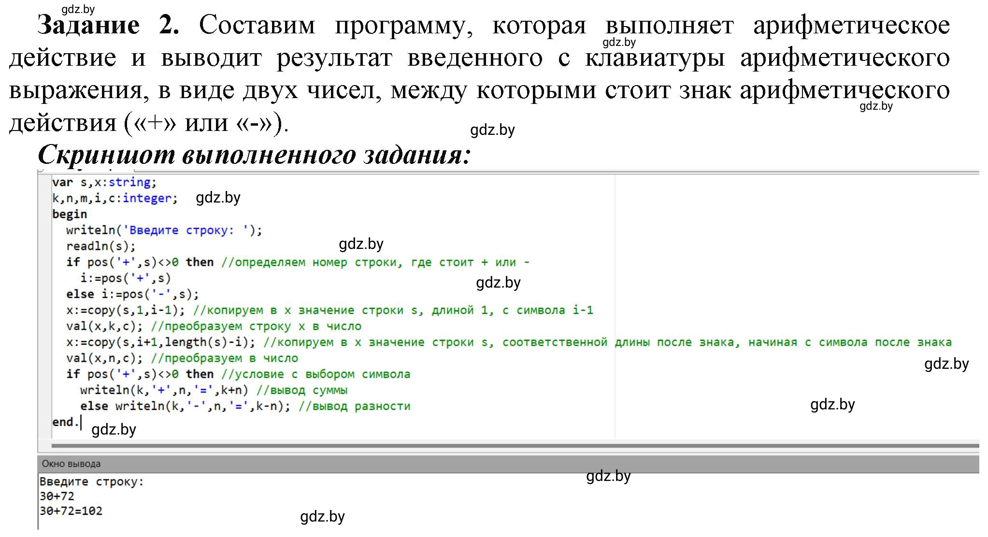Image resolution: width=988 pixels, height=537 pixels.
Task: Click the 'end.' line in editor
Action: pyautogui.click(x=66, y=422)
